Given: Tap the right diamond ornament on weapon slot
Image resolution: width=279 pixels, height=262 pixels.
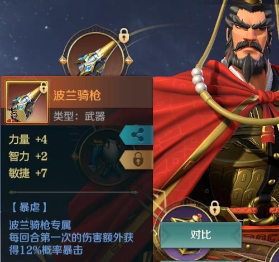Looking at the screenshot, I should [x=129, y=61].
